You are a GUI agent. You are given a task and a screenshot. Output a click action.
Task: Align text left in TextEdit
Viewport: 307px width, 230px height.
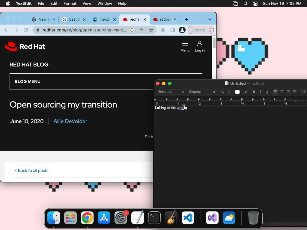276,92
